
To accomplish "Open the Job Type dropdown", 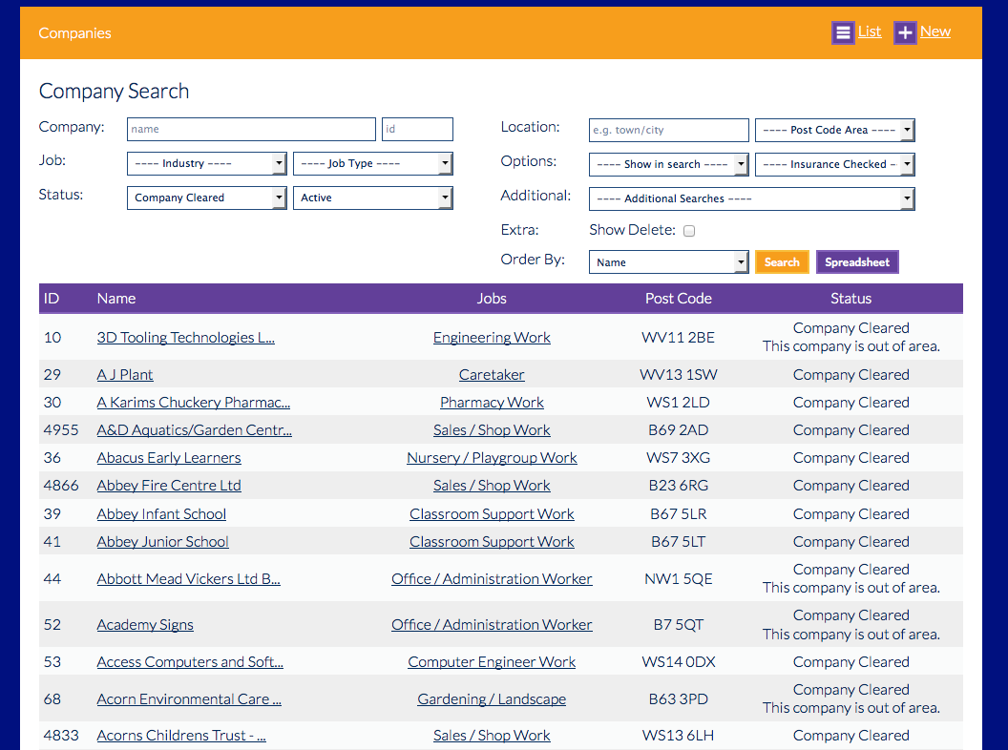I will click(373, 163).
